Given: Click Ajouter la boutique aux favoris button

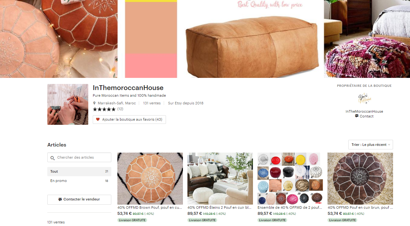Looking at the screenshot, I should pos(129,119).
